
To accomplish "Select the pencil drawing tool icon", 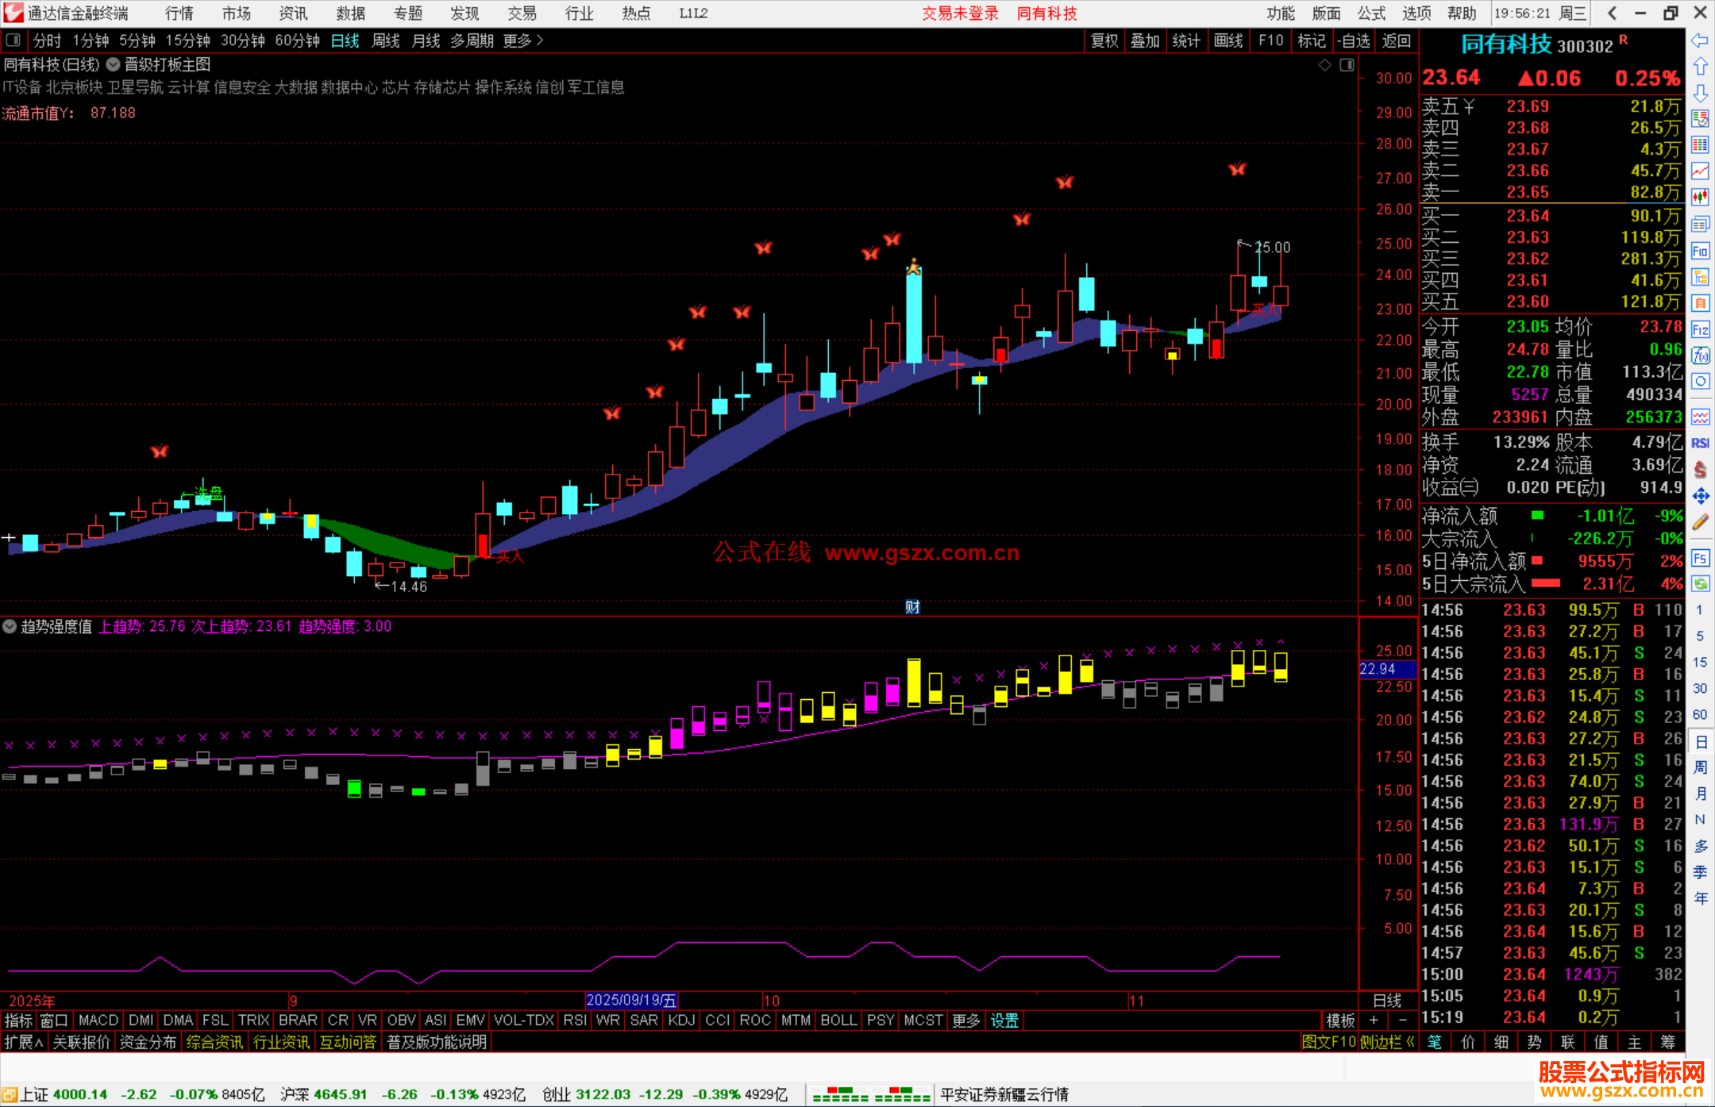I will (x=1700, y=522).
